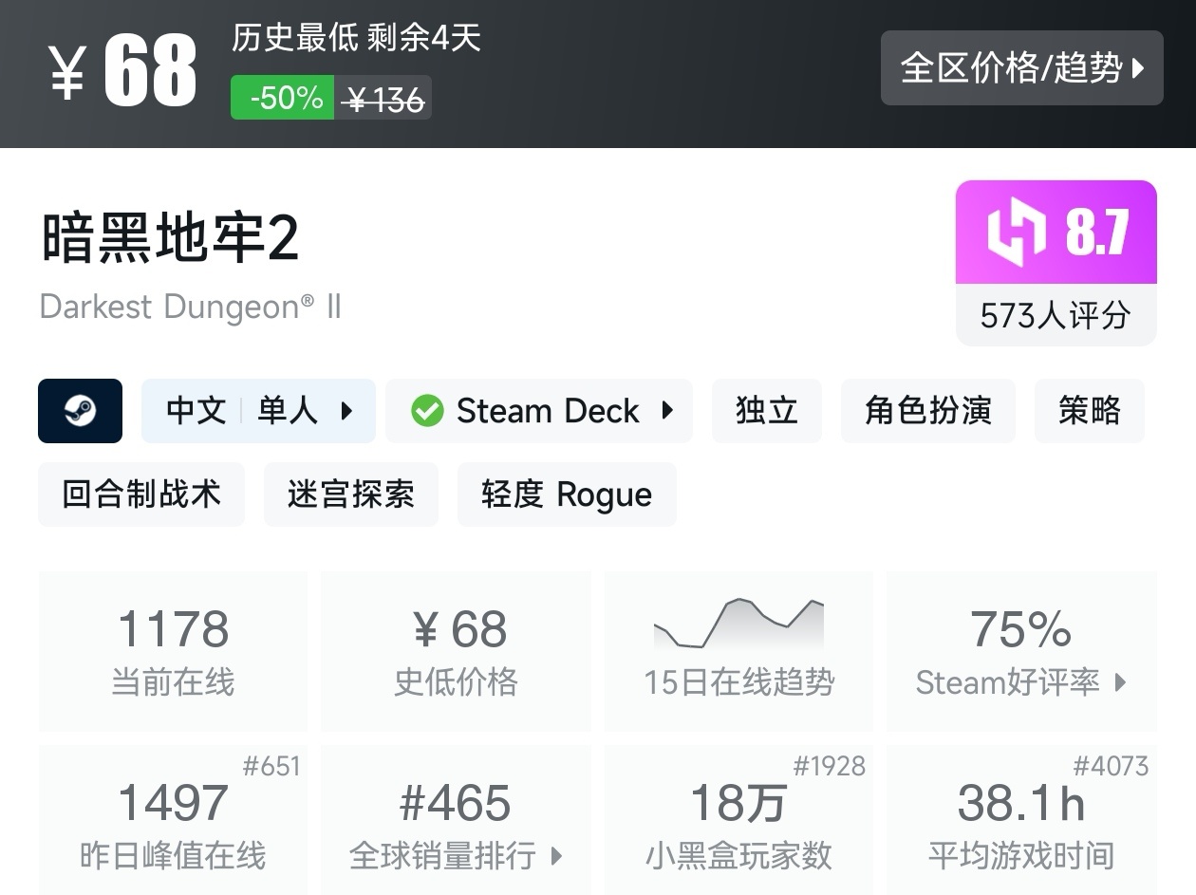Click the Steam platform icon
The height and width of the screenshot is (895, 1196).
[80, 411]
